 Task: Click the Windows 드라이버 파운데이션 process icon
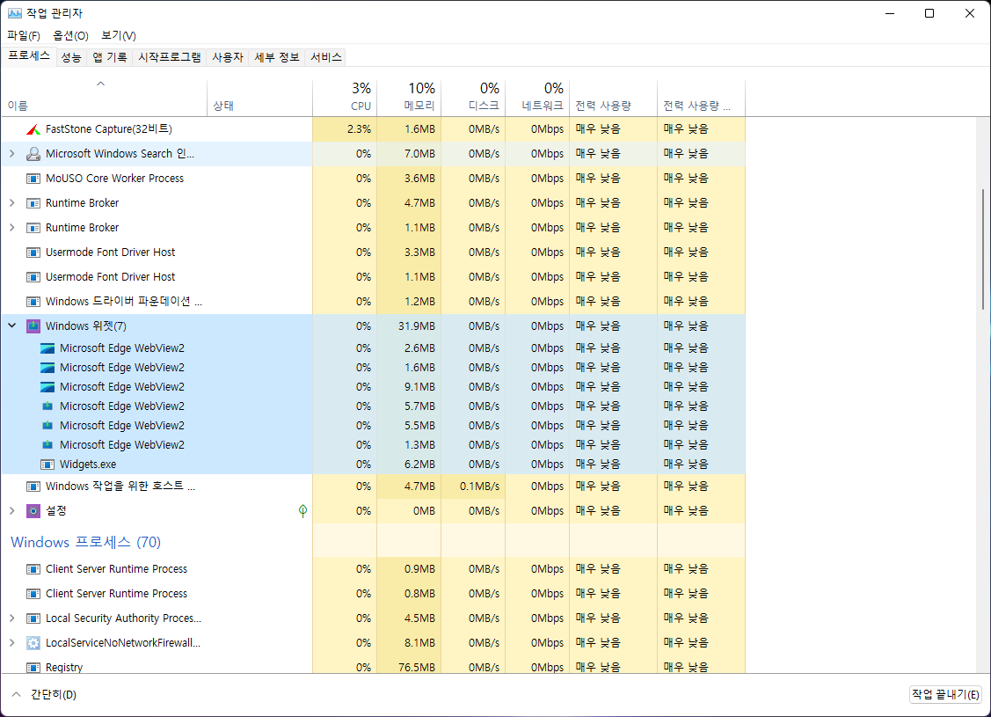click(33, 302)
